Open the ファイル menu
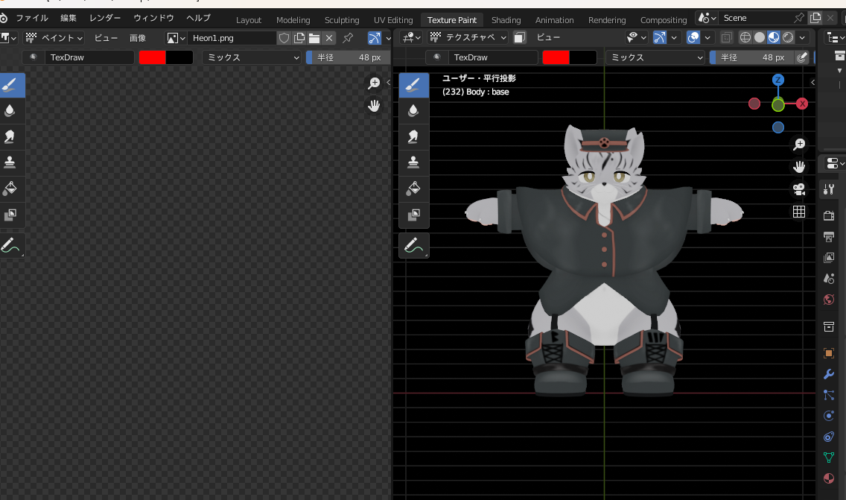Viewport: 846px width, 500px height. 32,18
